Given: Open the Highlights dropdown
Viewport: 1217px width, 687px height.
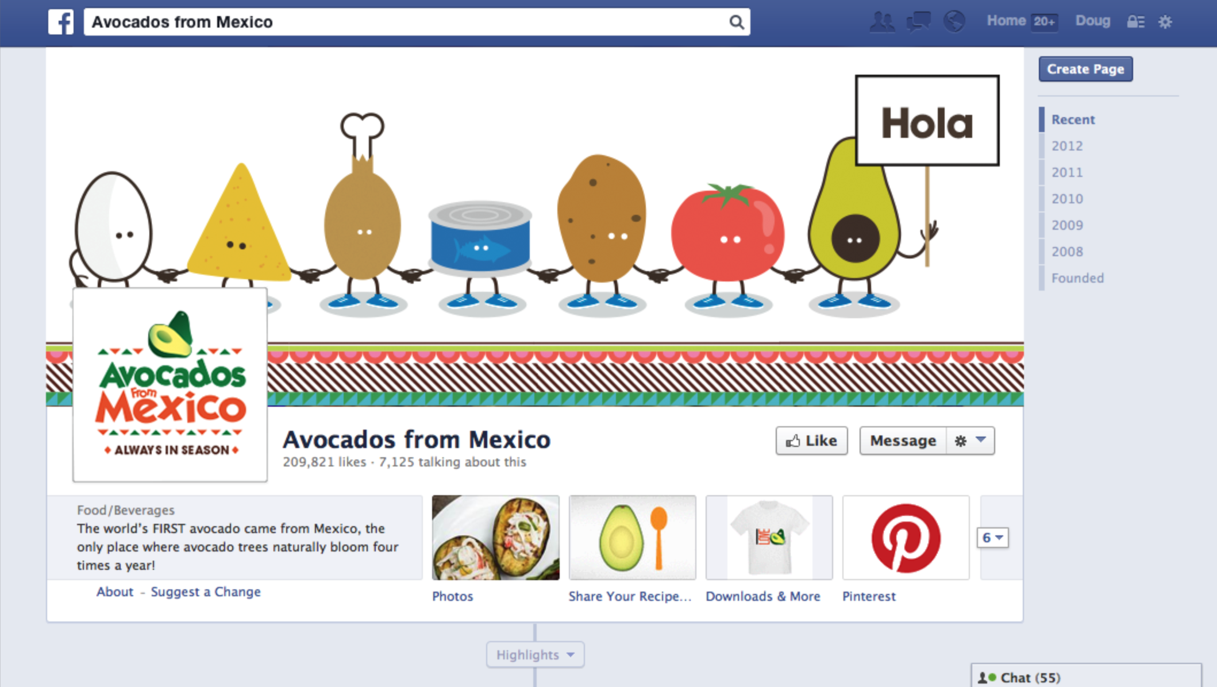Looking at the screenshot, I should tap(535, 655).
